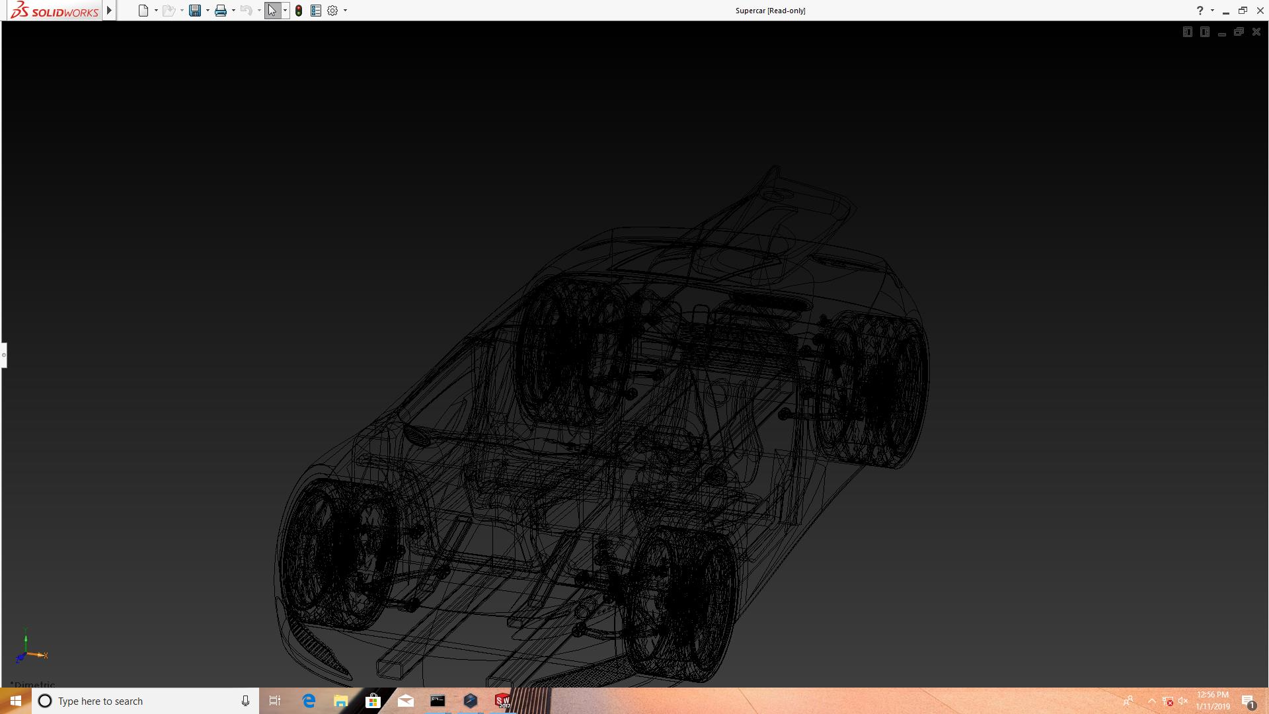Open the Options gear icon
The height and width of the screenshot is (714, 1269).
pos(332,11)
